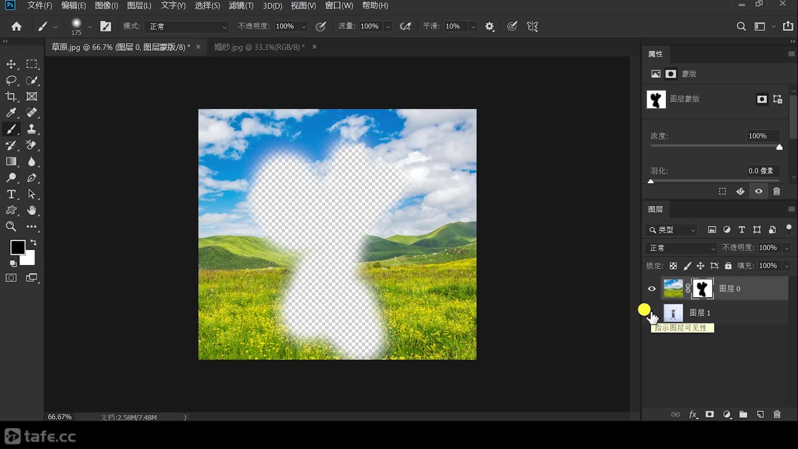Toggle lock all padlock icon
The image size is (798, 449).
[728, 266]
